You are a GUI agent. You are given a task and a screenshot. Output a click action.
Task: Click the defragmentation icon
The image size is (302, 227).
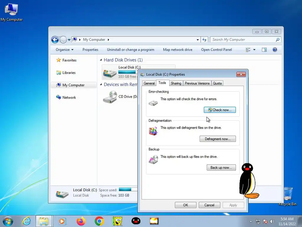pyautogui.click(x=153, y=131)
